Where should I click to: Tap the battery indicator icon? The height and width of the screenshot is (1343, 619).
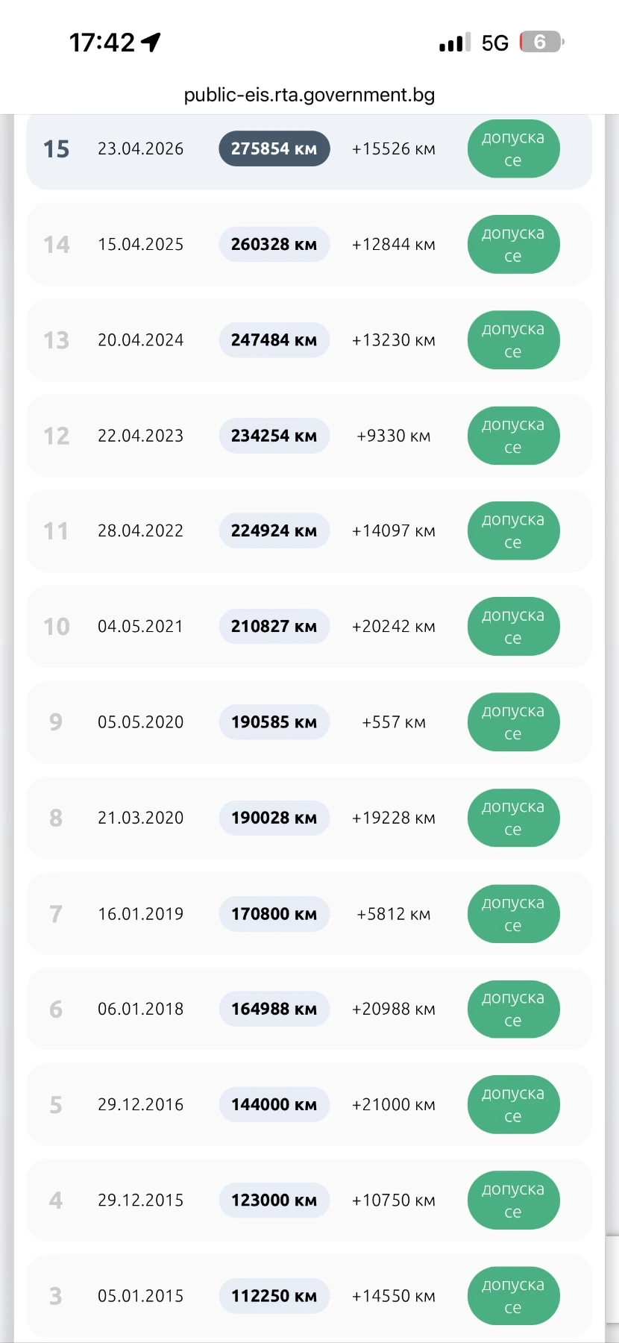541,42
